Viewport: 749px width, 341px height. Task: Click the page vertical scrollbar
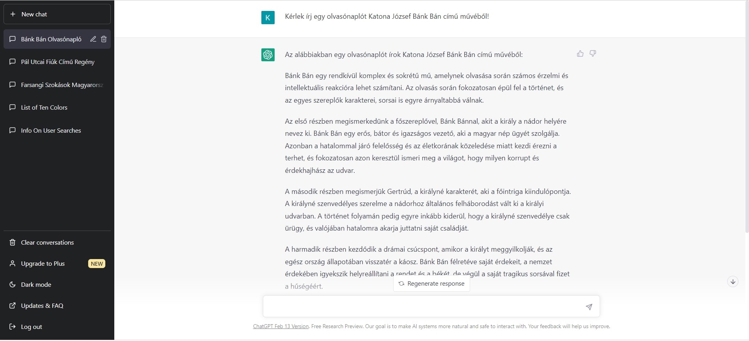point(747,117)
